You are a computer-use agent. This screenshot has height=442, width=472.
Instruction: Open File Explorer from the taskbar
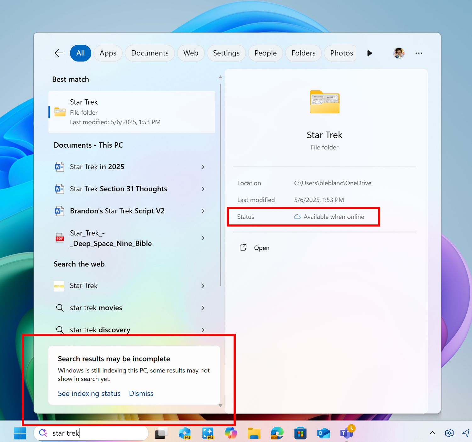click(254, 433)
